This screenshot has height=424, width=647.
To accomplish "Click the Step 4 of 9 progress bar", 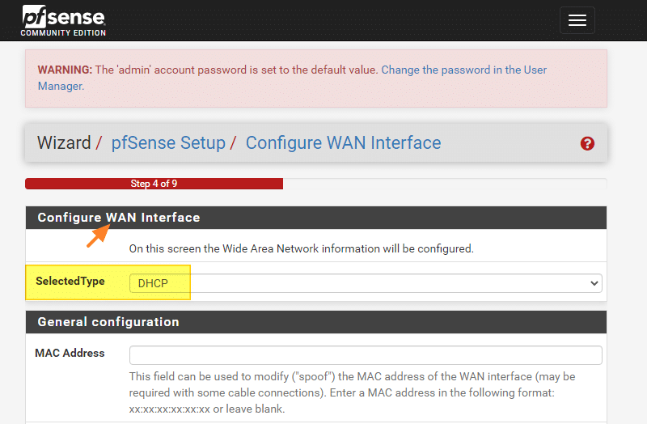I will pyautogui.click(x=154, y=184).
